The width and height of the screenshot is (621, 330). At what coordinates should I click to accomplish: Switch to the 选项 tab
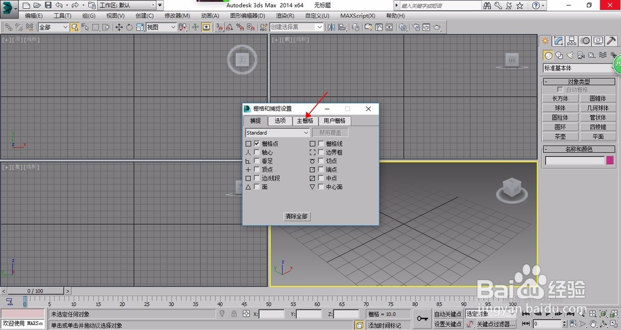click(280, 121)
